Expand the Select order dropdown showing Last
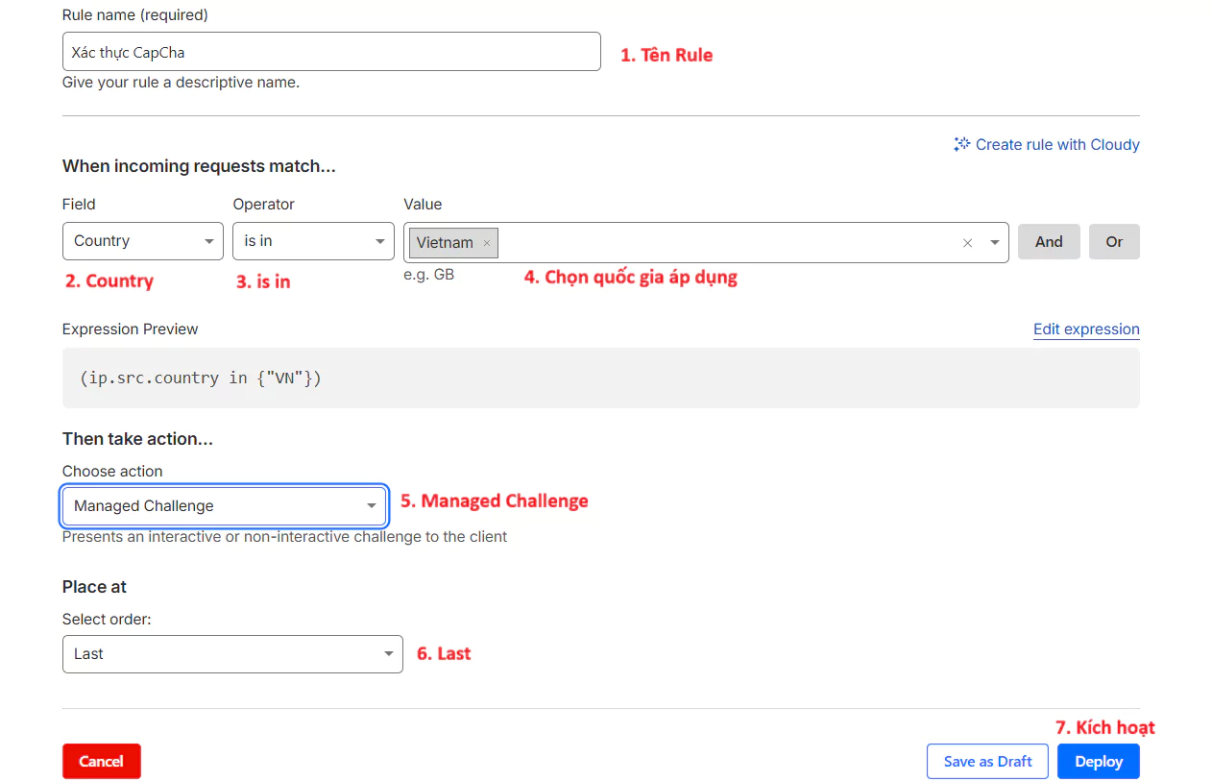 click(x=232, y=654)
